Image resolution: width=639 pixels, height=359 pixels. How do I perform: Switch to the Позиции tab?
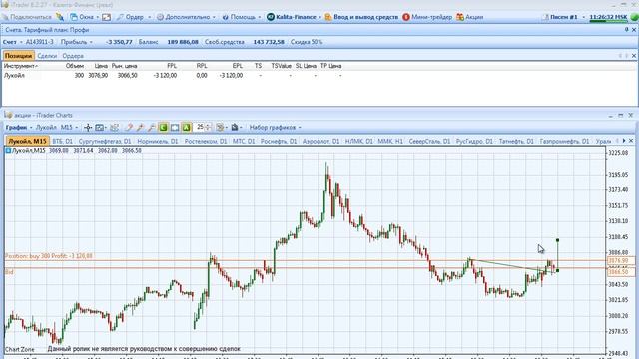pos(18,56)
